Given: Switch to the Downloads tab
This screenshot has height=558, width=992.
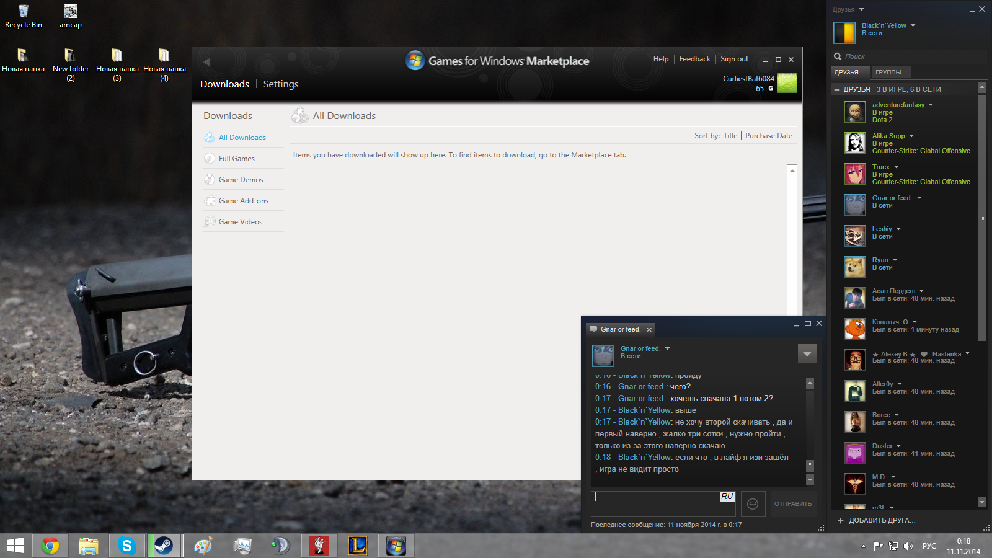Looking at the screenshot, I should pyautogui.click(x=224, y=84).
